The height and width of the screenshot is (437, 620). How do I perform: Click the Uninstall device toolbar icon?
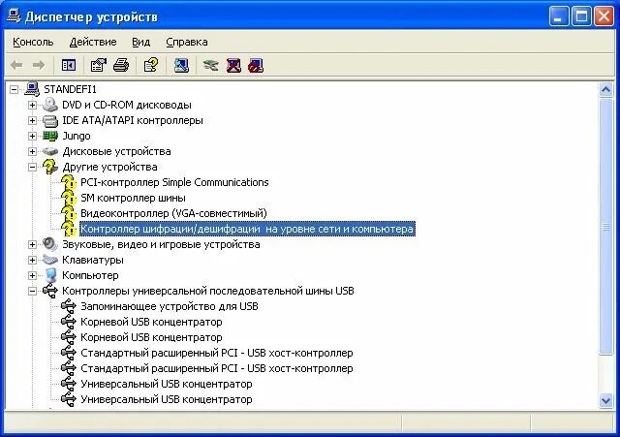pyautogui.click(x=233, y=65)
